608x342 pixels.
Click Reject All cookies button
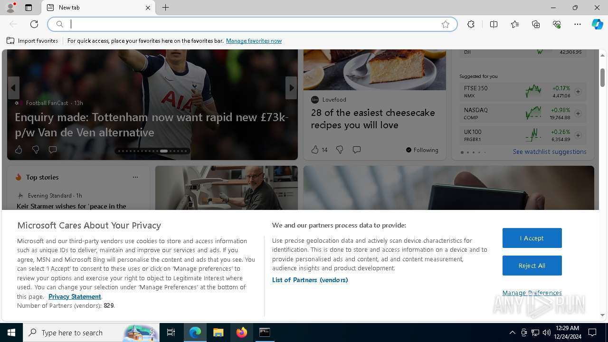point(532,266)
